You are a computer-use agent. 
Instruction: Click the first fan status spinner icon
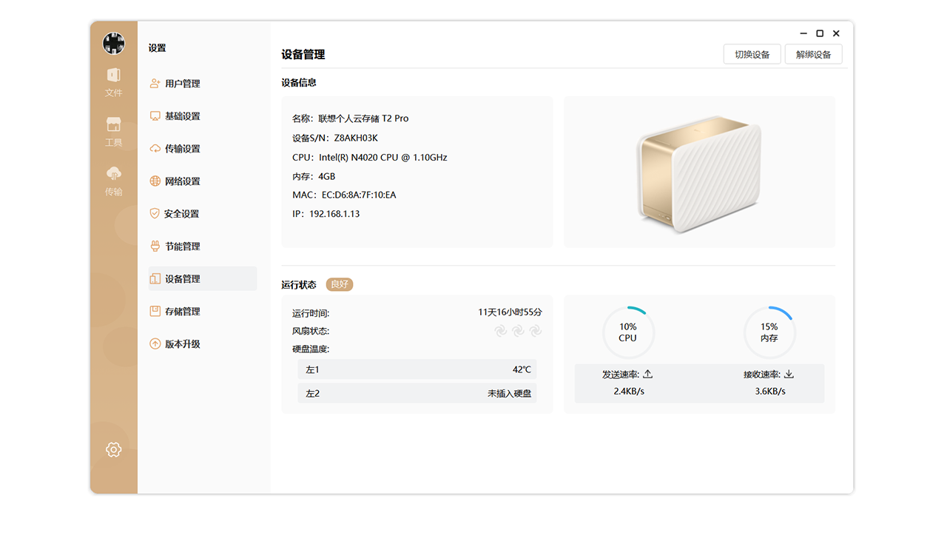[500, 330]
